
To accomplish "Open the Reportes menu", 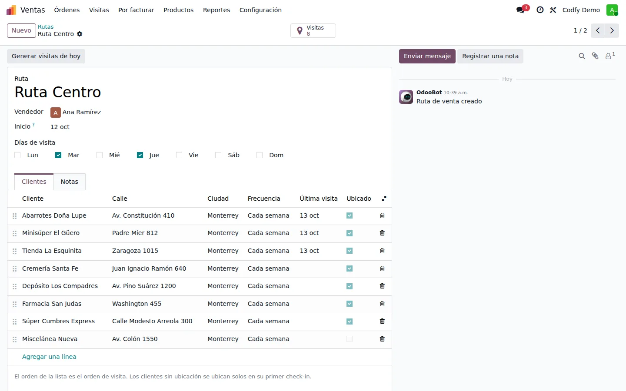I will coord(216,10).
